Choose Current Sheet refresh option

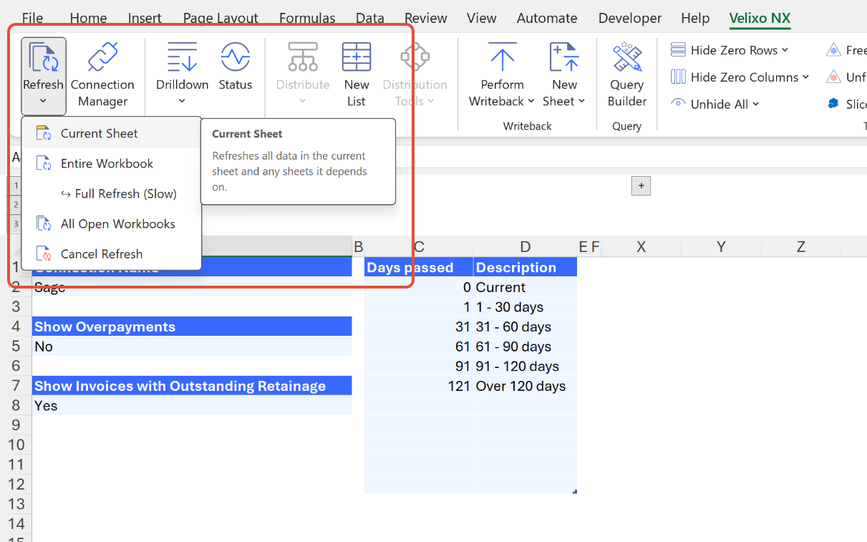point(111,133)
